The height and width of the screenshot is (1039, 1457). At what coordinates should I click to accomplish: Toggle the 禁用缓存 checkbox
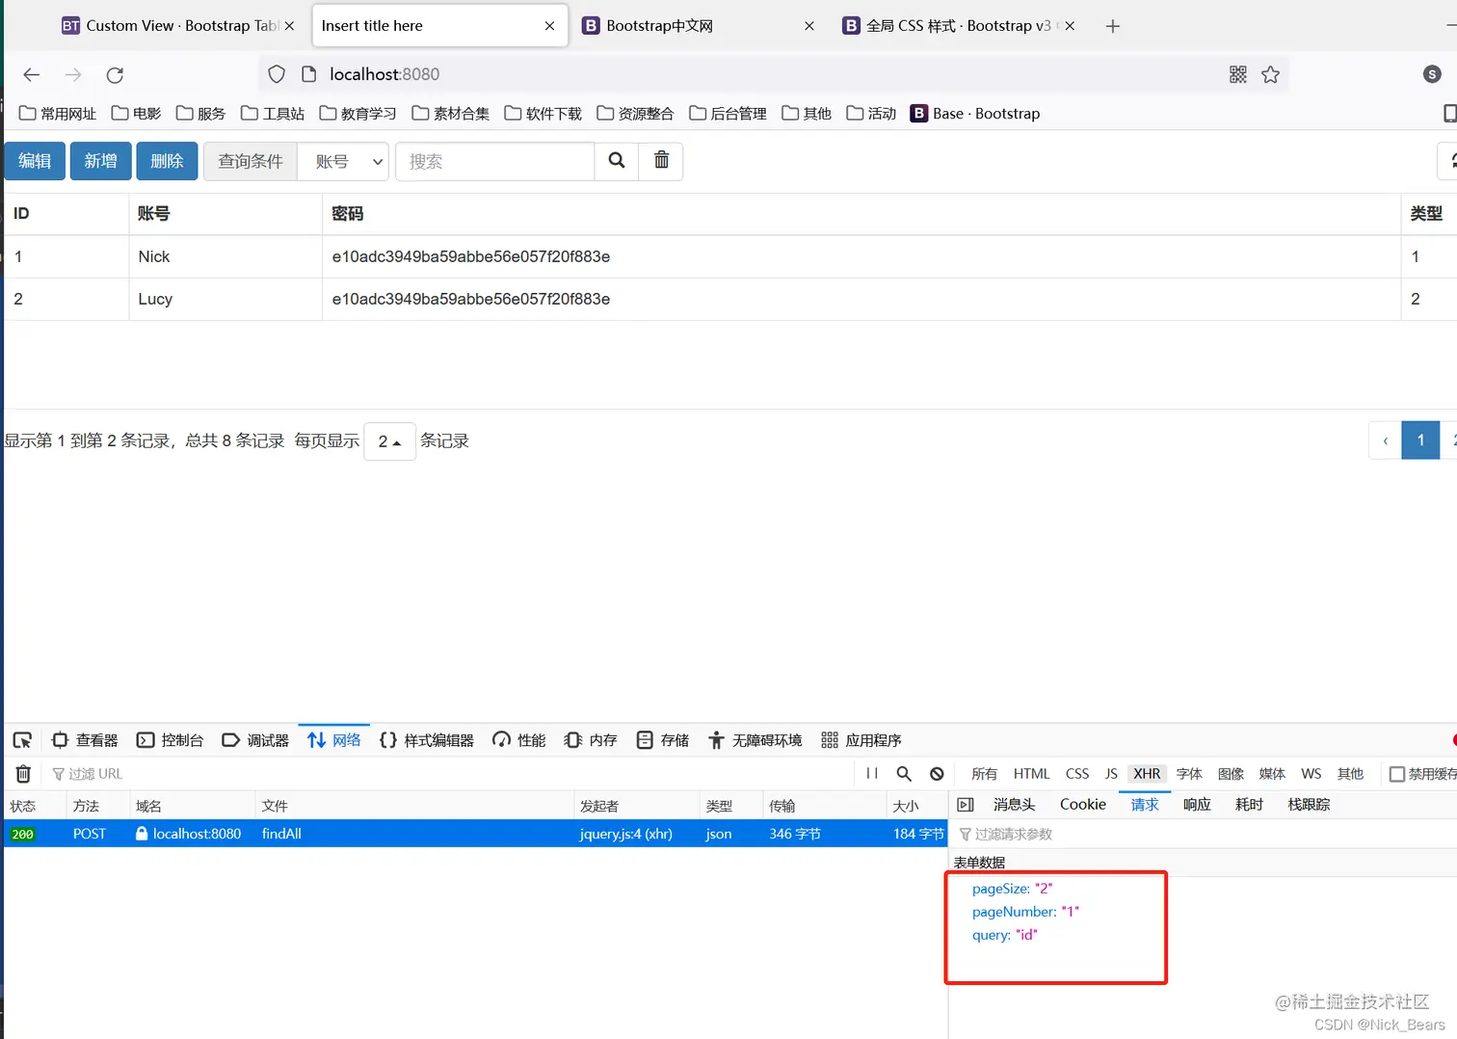pos(1397,774)
